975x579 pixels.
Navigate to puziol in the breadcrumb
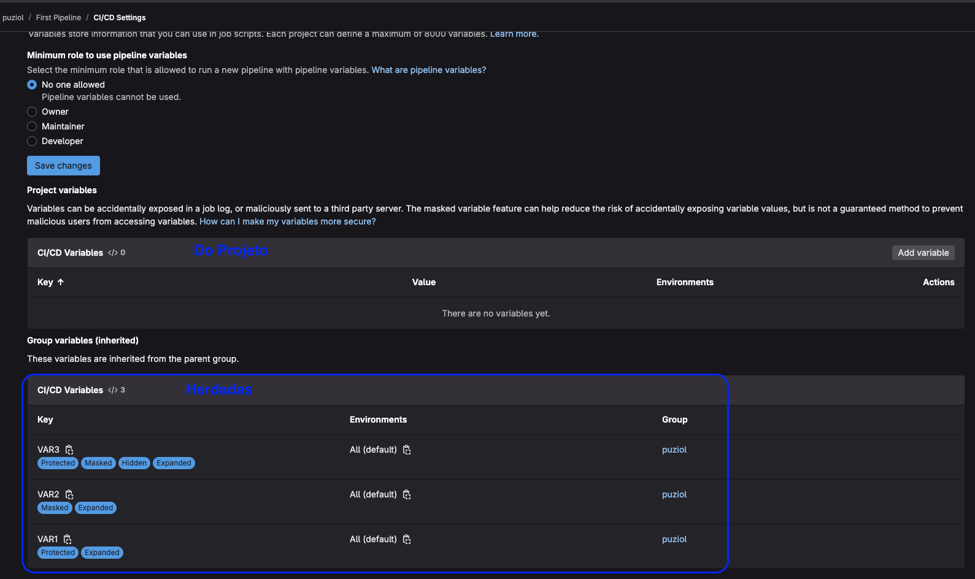click(13, 18)
